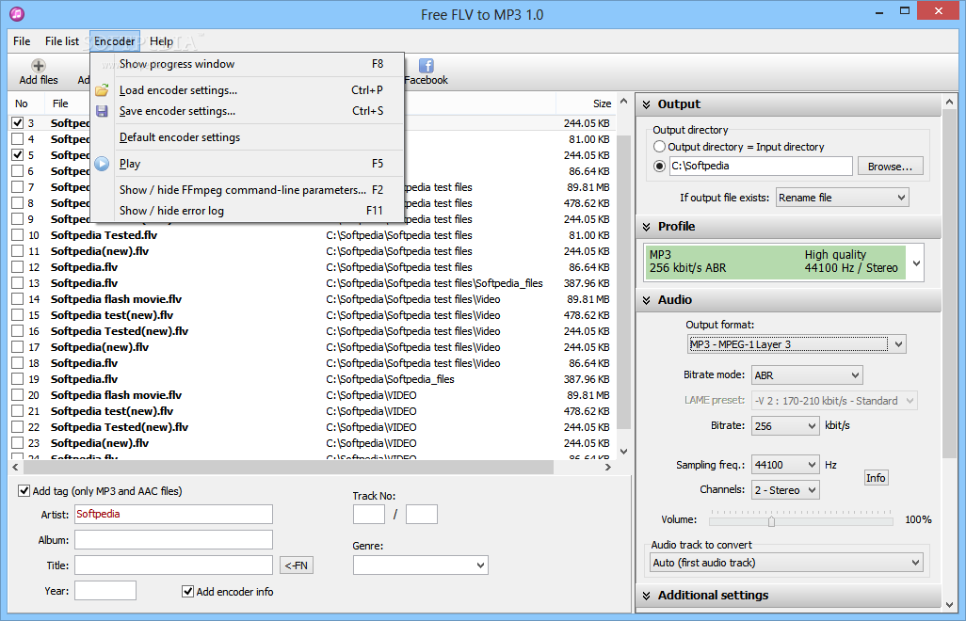Open the Channels 2 - Stereo dropdown
Image resolution: width=966 pixels, height=621 pixels.
click(785, 490)
